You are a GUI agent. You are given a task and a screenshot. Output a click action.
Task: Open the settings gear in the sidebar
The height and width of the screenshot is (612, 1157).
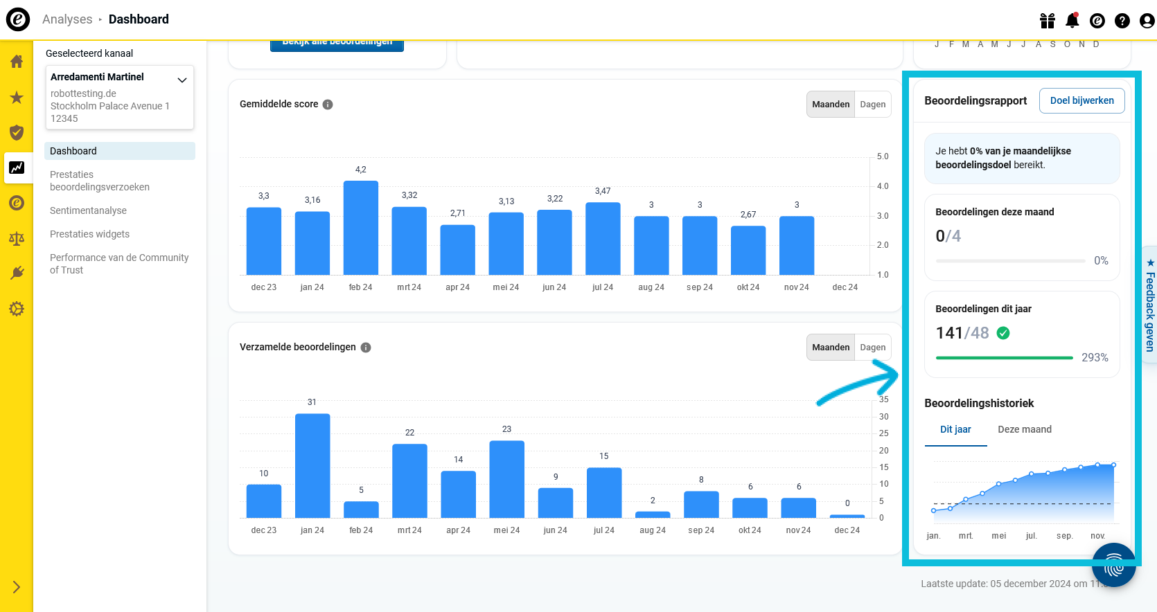click(17, 309)
